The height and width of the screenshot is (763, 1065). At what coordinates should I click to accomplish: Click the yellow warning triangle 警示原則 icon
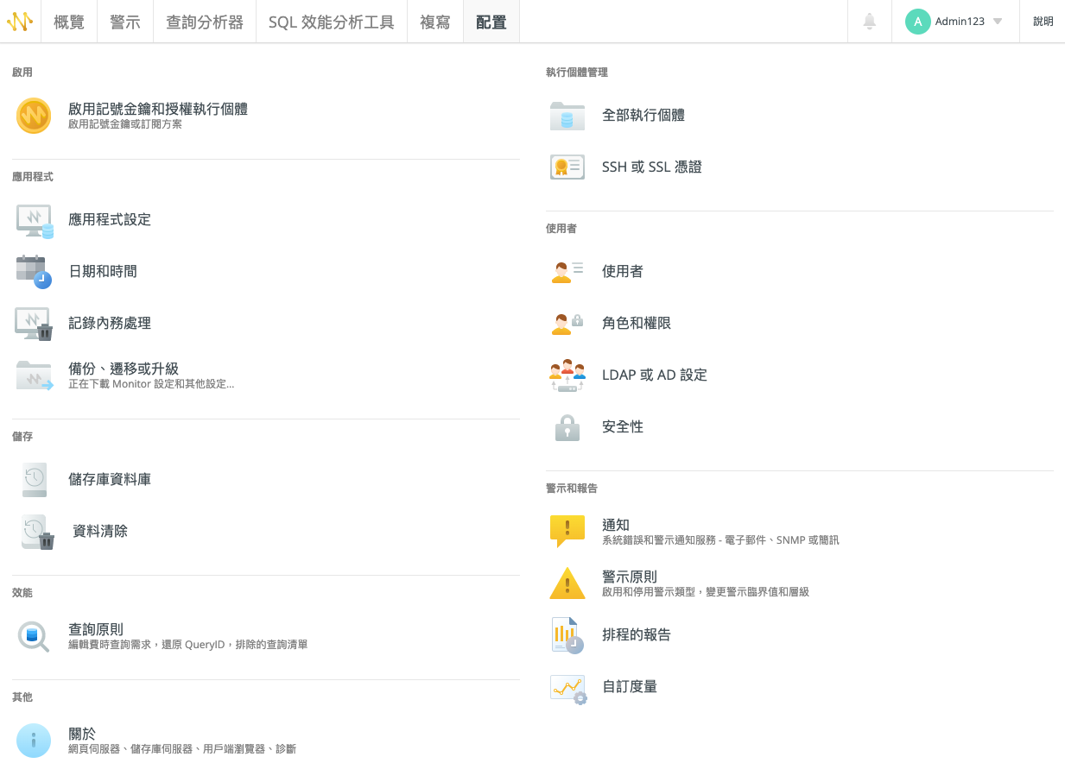tap(567, 583)
